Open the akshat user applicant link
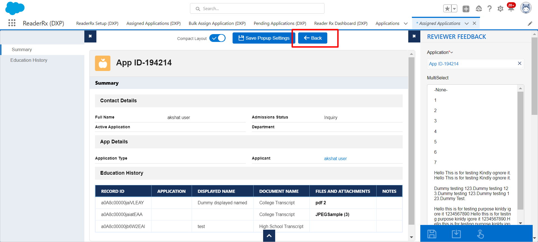The height and width of the screenshot is (242, 538). tap(335, 158)
